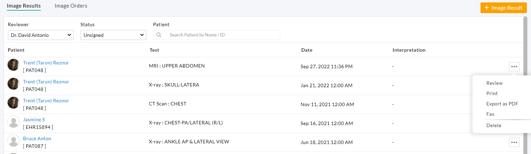Select the Image Results tab

coord(24,6)
